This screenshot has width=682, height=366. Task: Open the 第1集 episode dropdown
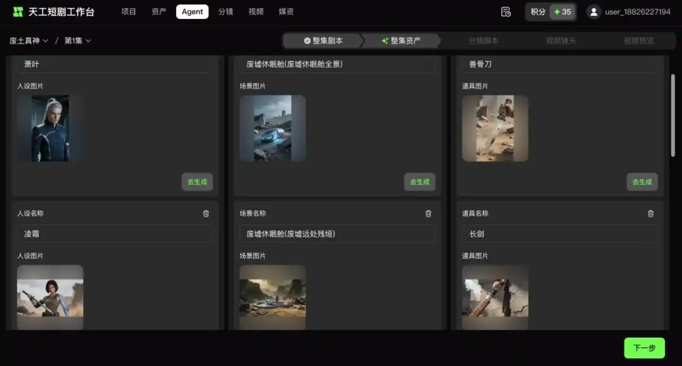point(77,41)
